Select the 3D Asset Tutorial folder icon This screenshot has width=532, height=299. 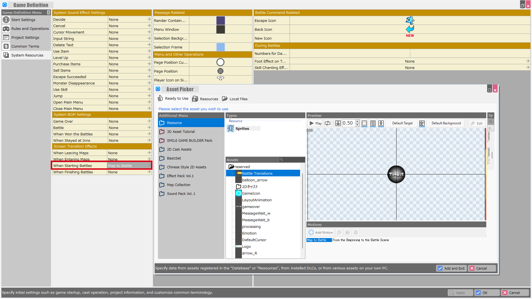[162, 132]
